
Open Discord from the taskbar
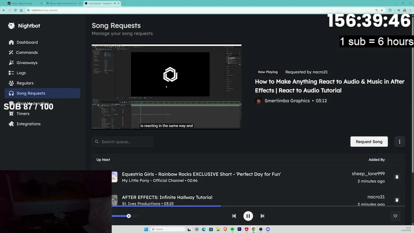point(268,229)
